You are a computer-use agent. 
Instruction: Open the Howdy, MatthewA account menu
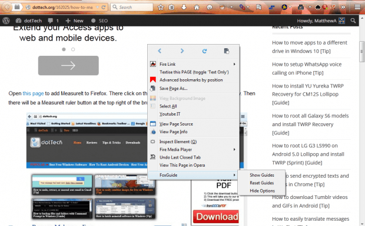point(321,21)
